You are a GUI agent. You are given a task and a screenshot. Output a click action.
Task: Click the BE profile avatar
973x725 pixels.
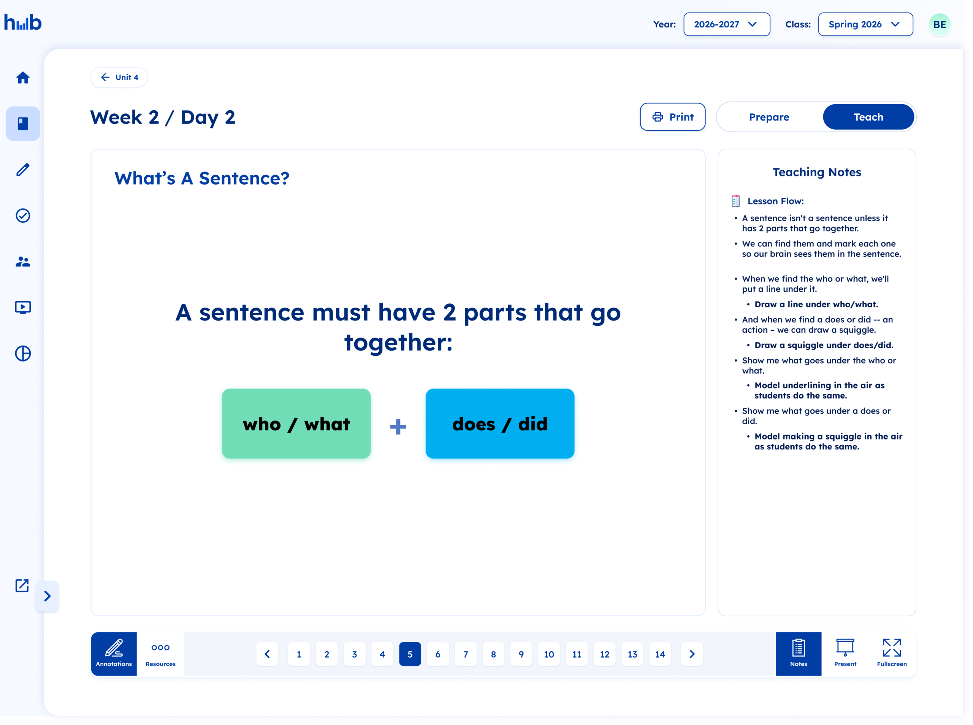[939, 24]
